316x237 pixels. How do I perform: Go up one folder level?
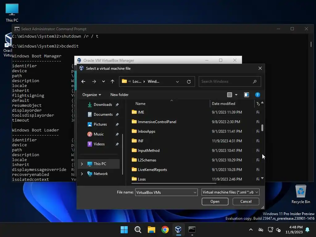tap(112, 81)
